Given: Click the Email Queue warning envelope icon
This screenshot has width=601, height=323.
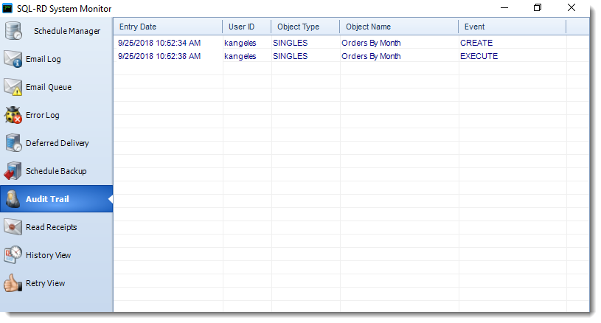Looking at the screenshot, I should (x=13, y=87).
